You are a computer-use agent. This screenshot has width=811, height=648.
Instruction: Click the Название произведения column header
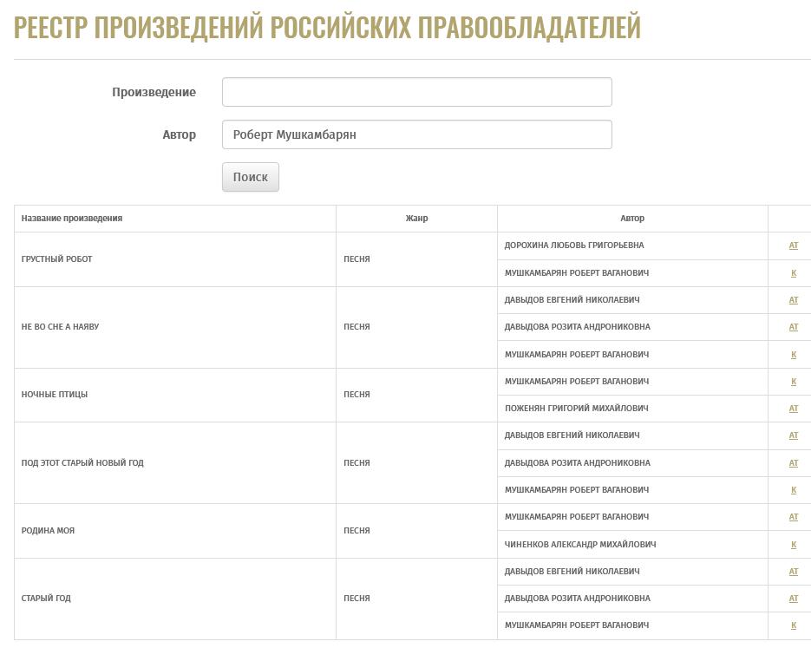tap(72, 219)
